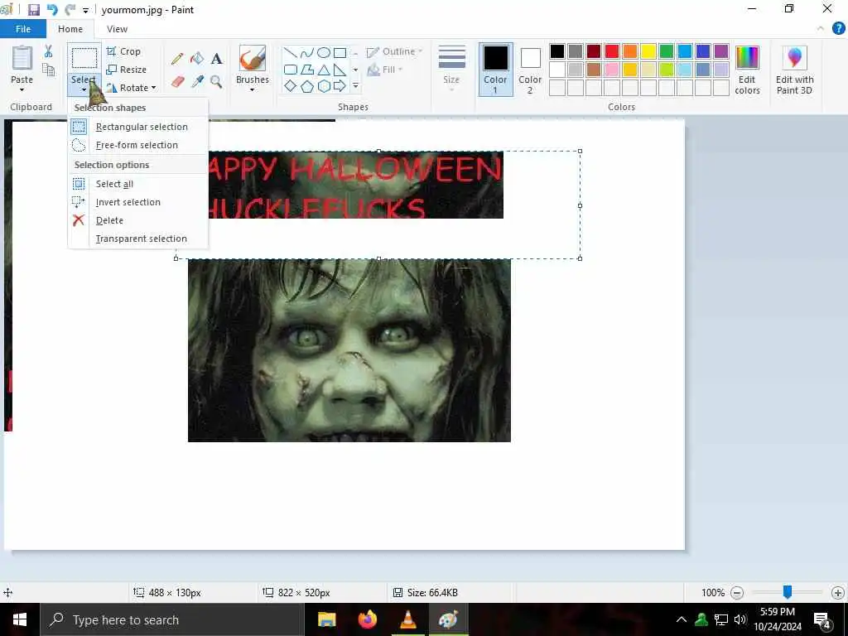Select the Fill with color bucket tool
Screen dimensions: 848x636
[197, 59]
